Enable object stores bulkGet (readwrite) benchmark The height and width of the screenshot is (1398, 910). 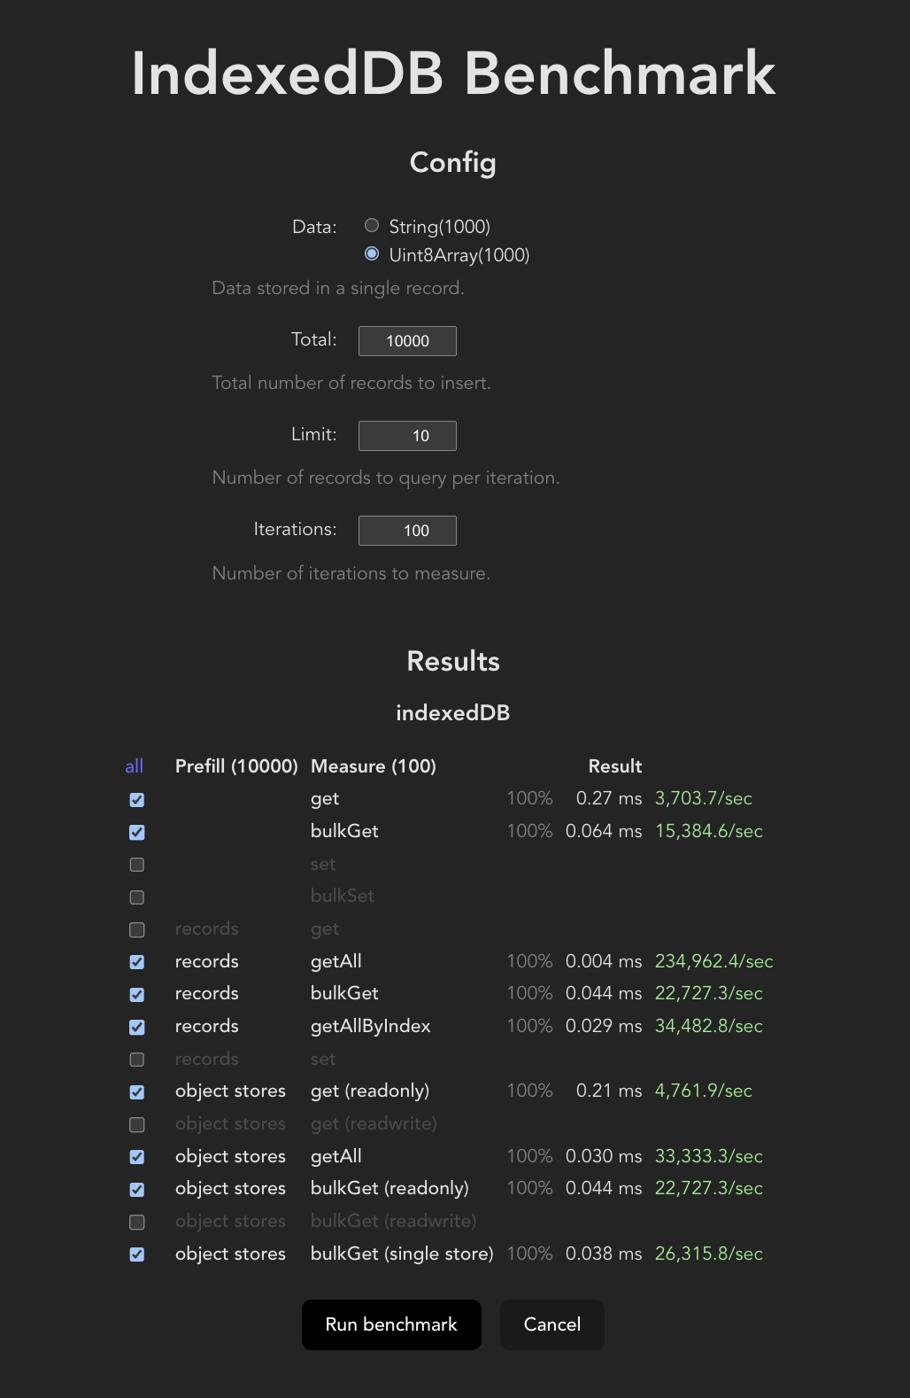136,1222
